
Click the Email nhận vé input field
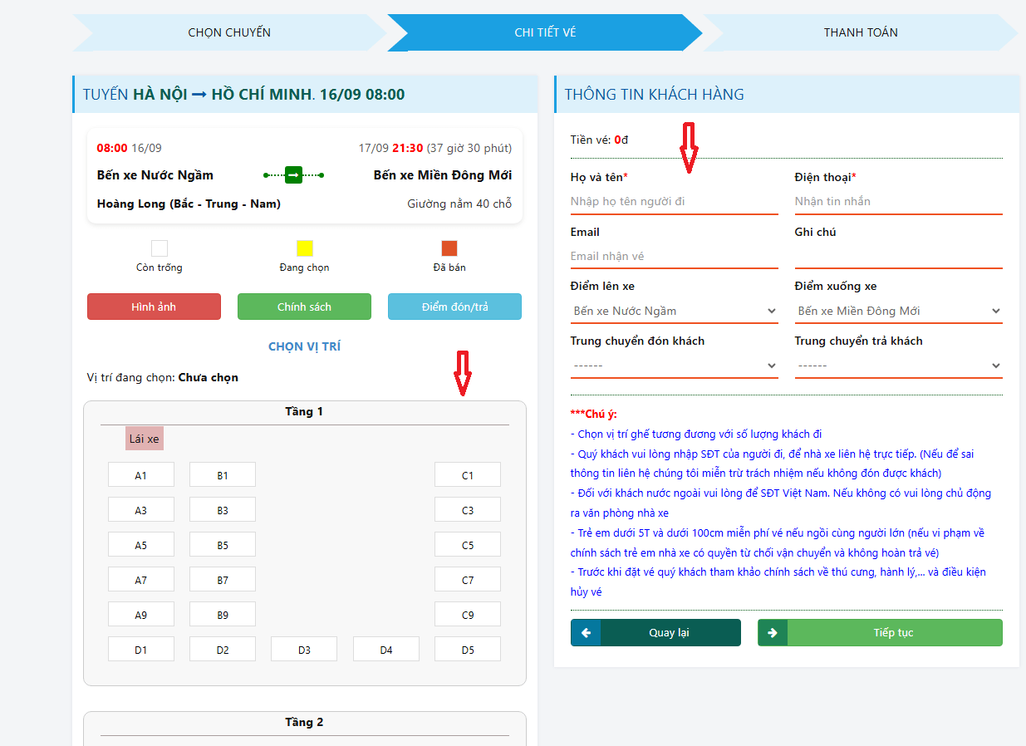point(674,257)
